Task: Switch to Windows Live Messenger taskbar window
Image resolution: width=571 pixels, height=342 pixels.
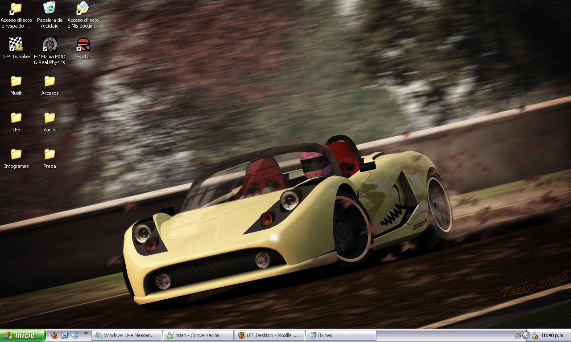Action: tap(127, 335)
